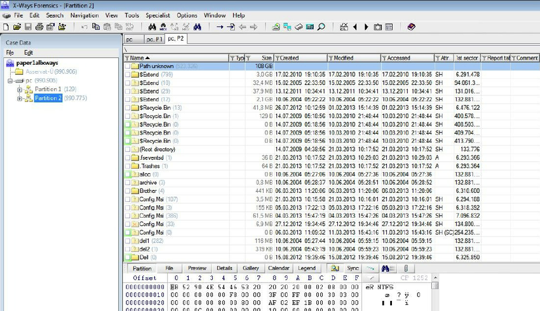540x311 pixels.
Task: Click the Open disk icon
Action: [276, 27]
